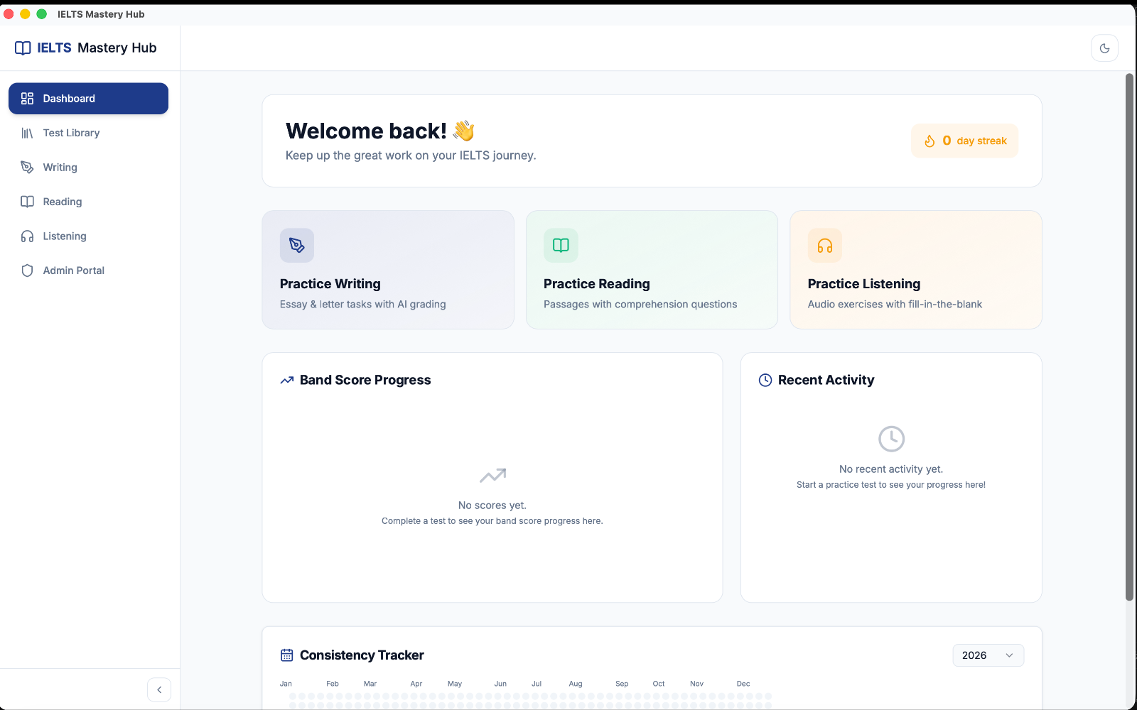Open the Admin Portal page
The image size is (1137, 710).
pyautogui.click(x=88, y=271)
